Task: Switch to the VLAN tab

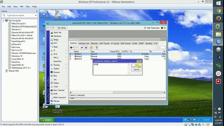Action: [x=134, y=43]
